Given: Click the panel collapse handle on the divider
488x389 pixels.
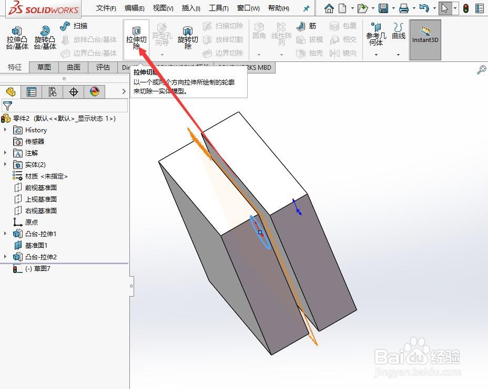Looking at the screenshot, I should coord(131,286).
